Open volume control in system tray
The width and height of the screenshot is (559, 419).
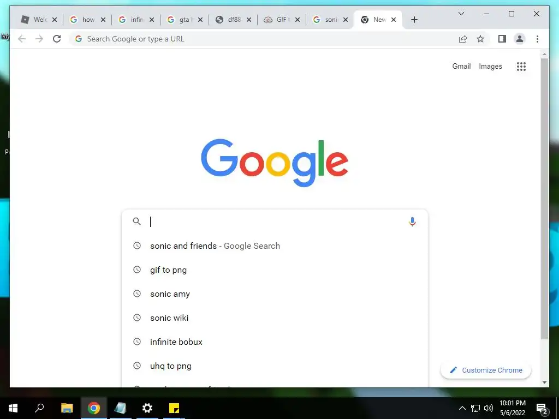489,408
